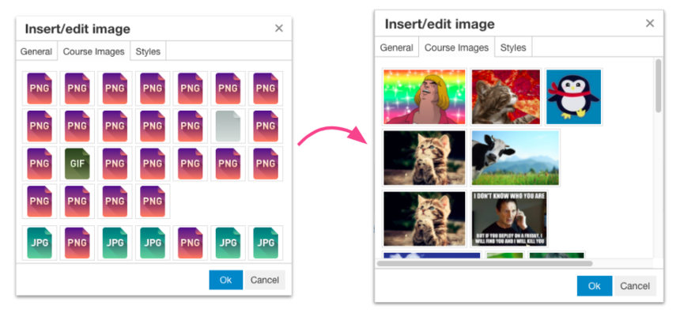Select the rainbow laughing man thumbnail
Screen dimensions: 680x313
(x=425, y=96)
